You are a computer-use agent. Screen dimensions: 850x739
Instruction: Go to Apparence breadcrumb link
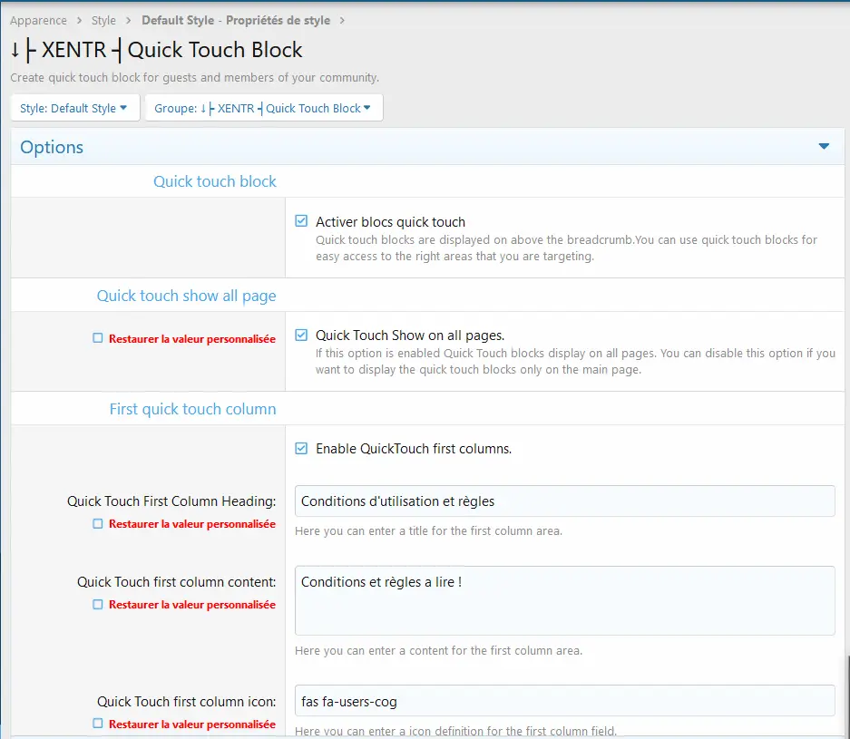coord(38,20)
